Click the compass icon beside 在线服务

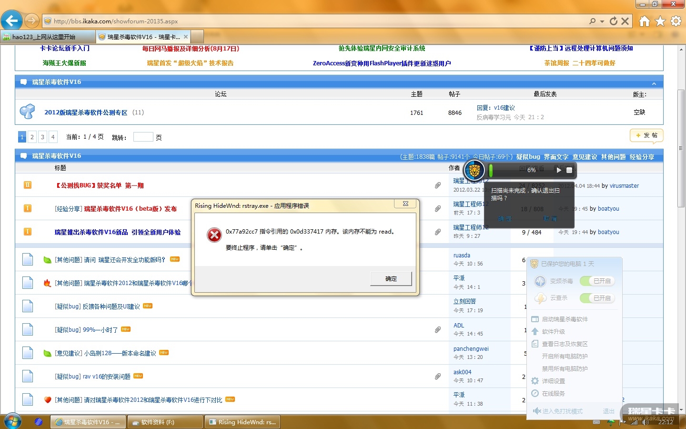pyautogui.click(x=535, y=393)
